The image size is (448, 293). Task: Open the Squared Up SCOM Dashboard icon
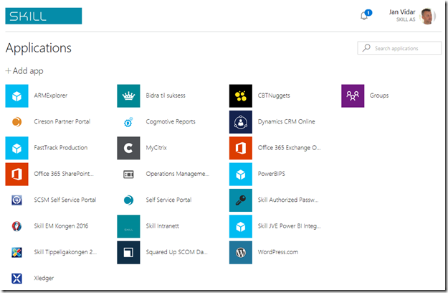(x=128, y=252)
